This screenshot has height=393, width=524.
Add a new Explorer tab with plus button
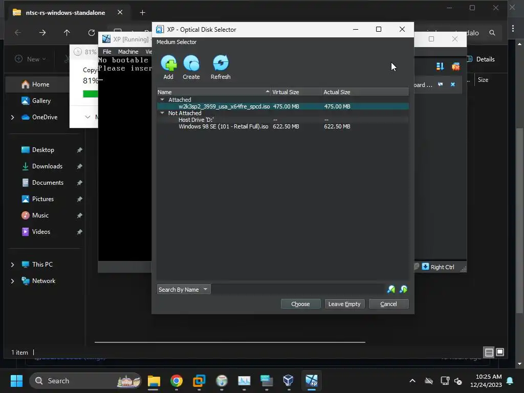click(x=143, y=13)
